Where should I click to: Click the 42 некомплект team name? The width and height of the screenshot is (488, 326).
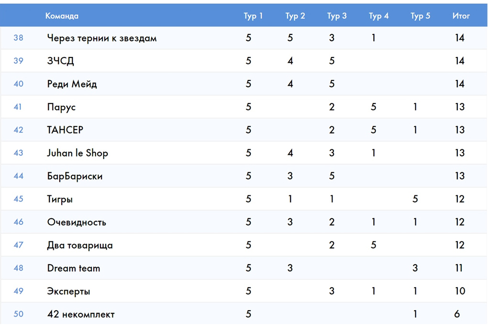coord(81,314)
